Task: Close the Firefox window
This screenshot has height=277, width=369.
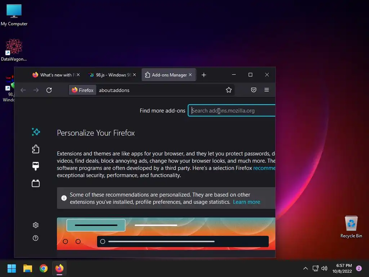Action: [x=267, y=75]
